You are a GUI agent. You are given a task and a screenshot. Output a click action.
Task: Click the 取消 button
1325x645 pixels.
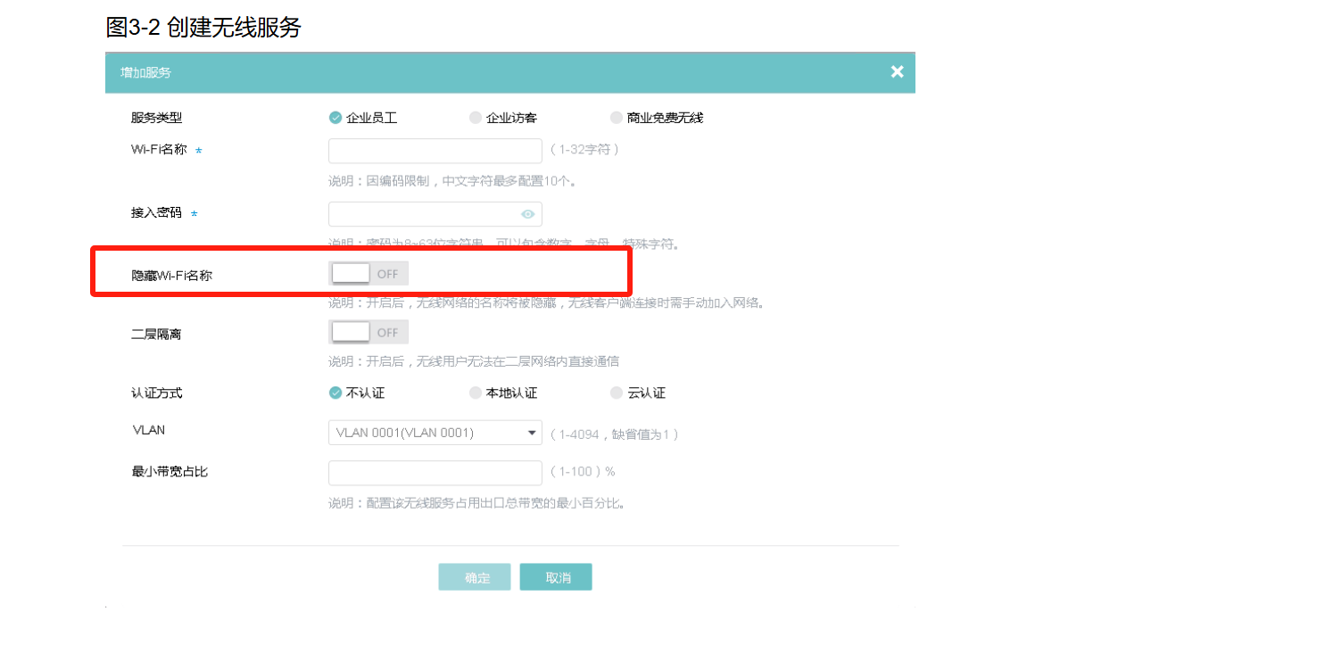click(x=556, y=577)
